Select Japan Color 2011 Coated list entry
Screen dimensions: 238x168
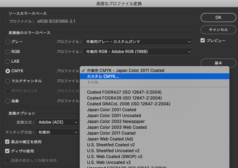154,133
